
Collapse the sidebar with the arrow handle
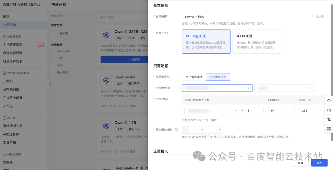49,85
